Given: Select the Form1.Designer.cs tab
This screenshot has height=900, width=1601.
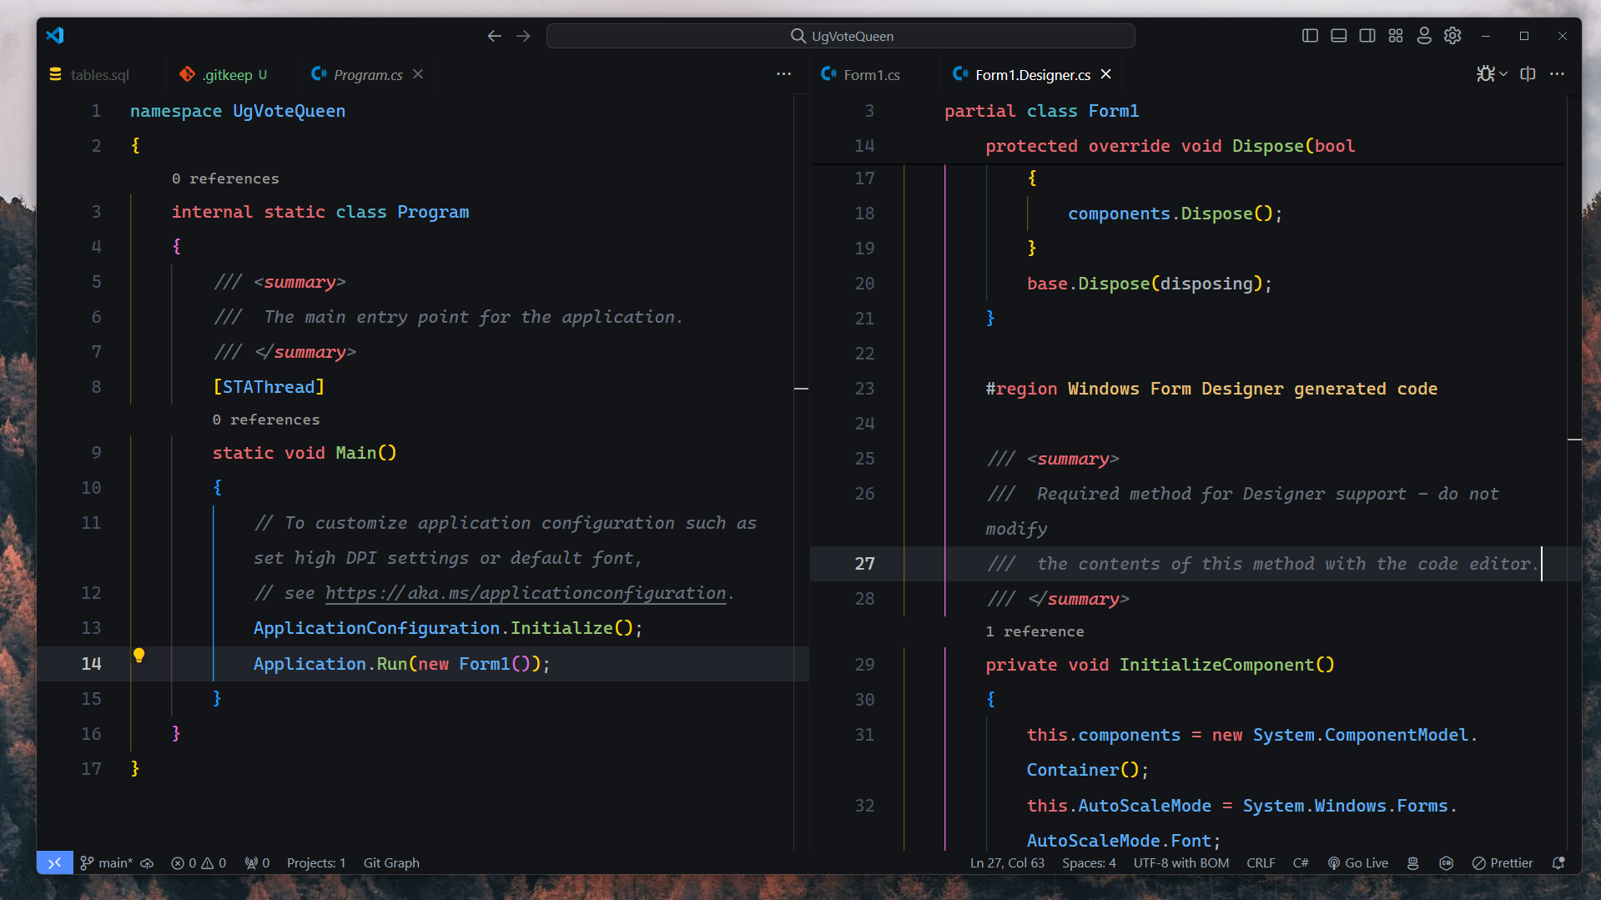Looking at the screenshot, I should coord(1033,74).
